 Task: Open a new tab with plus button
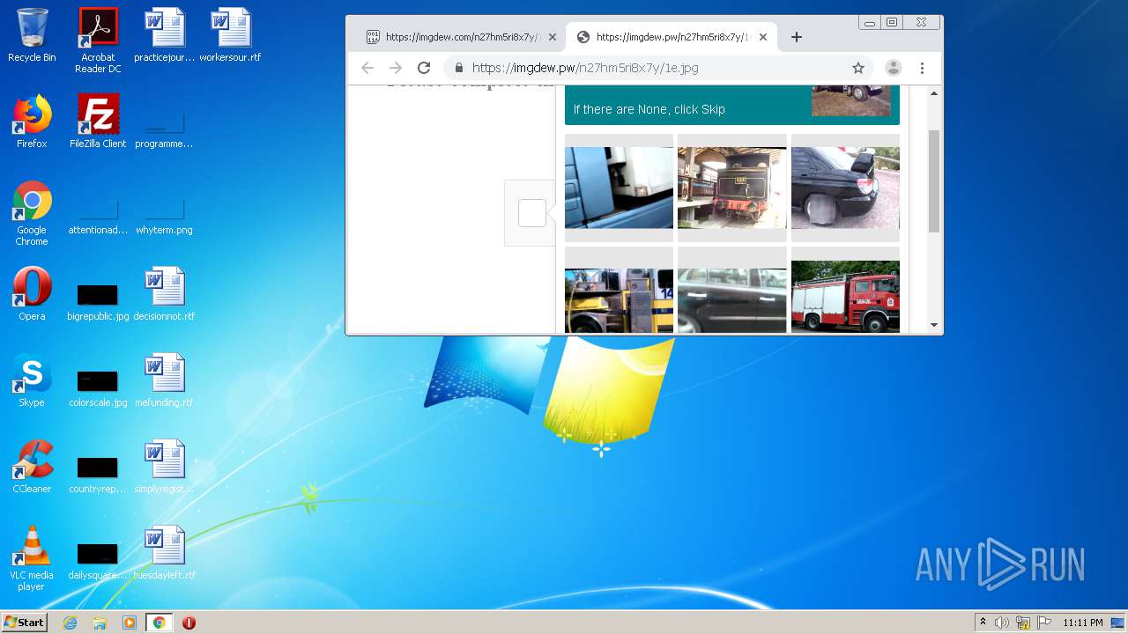pos(797,37)
